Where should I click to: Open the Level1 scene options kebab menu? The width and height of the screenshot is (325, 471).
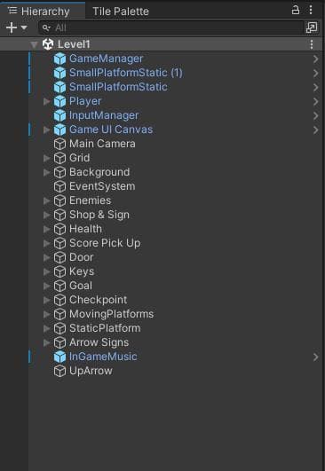[x=312, y=44]
